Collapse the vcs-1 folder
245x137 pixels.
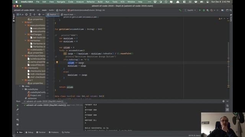(23, 80)
